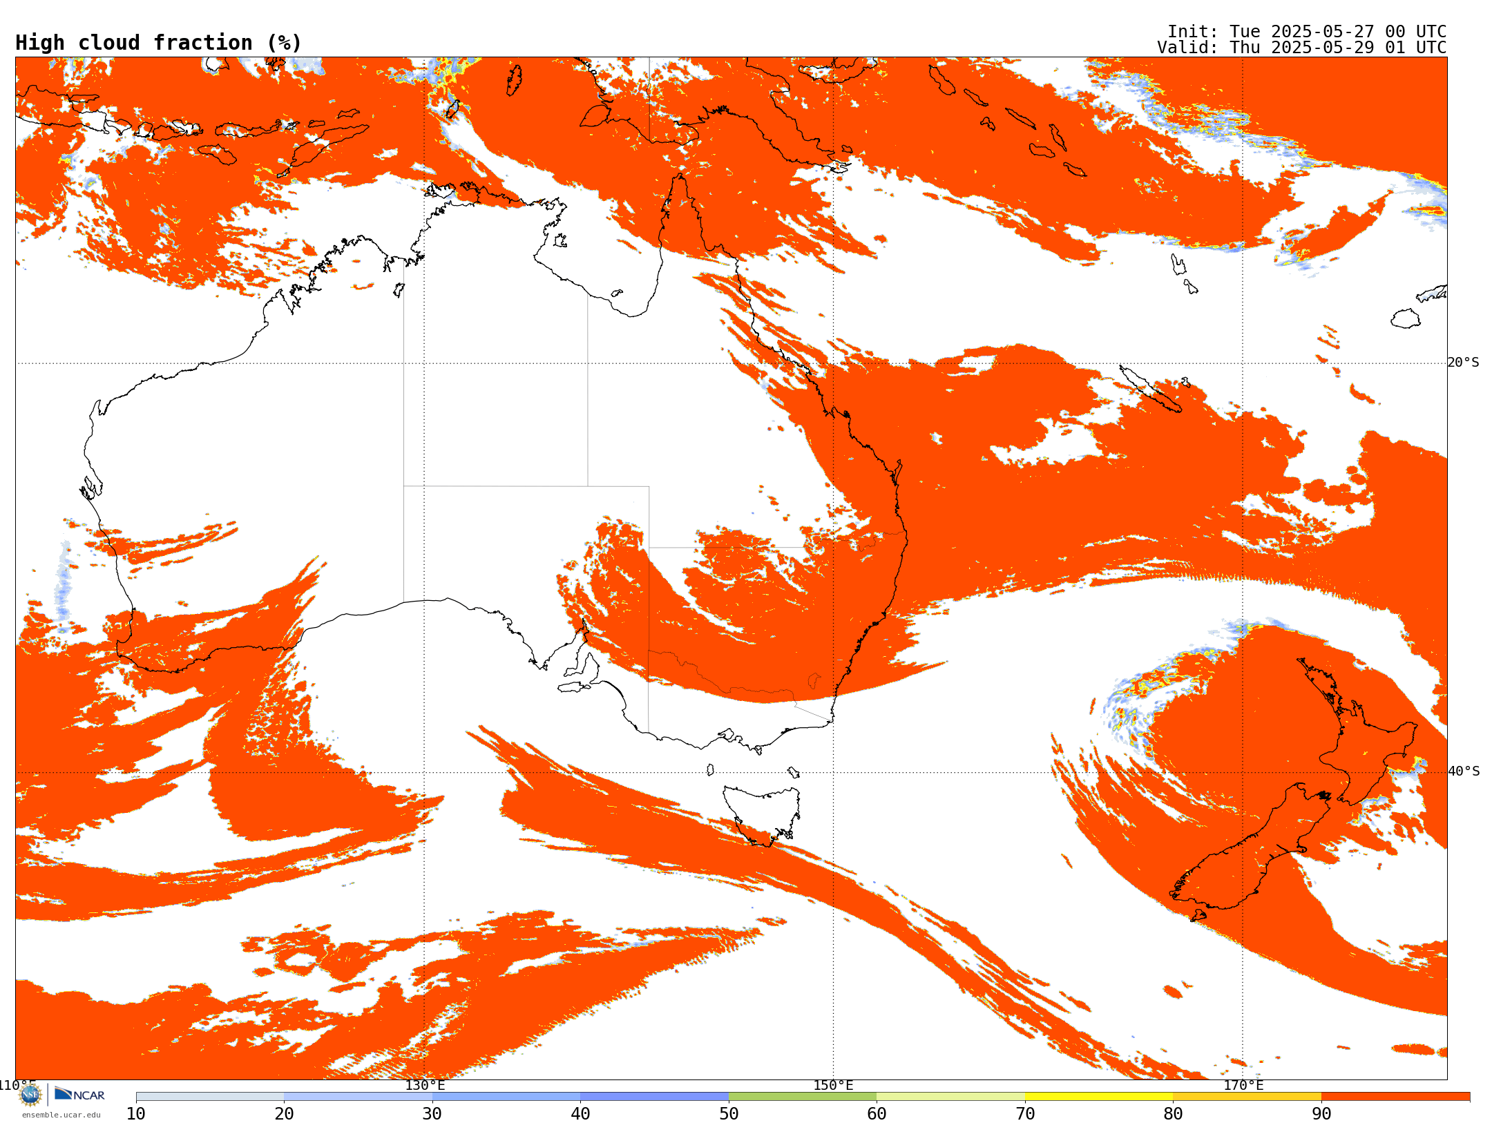Click the 40°S latitude label

pyautogui.click(x=1464, y=771)
